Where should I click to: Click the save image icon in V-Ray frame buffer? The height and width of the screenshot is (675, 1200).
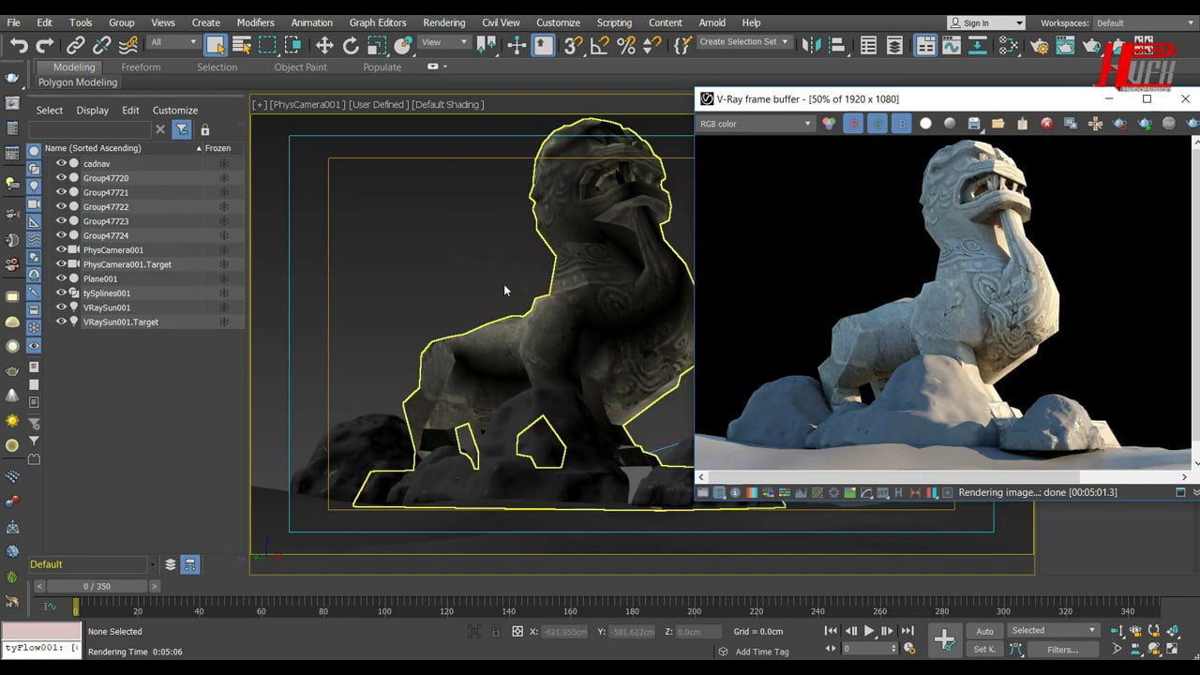pyautogui.click(x=974, y=124)
